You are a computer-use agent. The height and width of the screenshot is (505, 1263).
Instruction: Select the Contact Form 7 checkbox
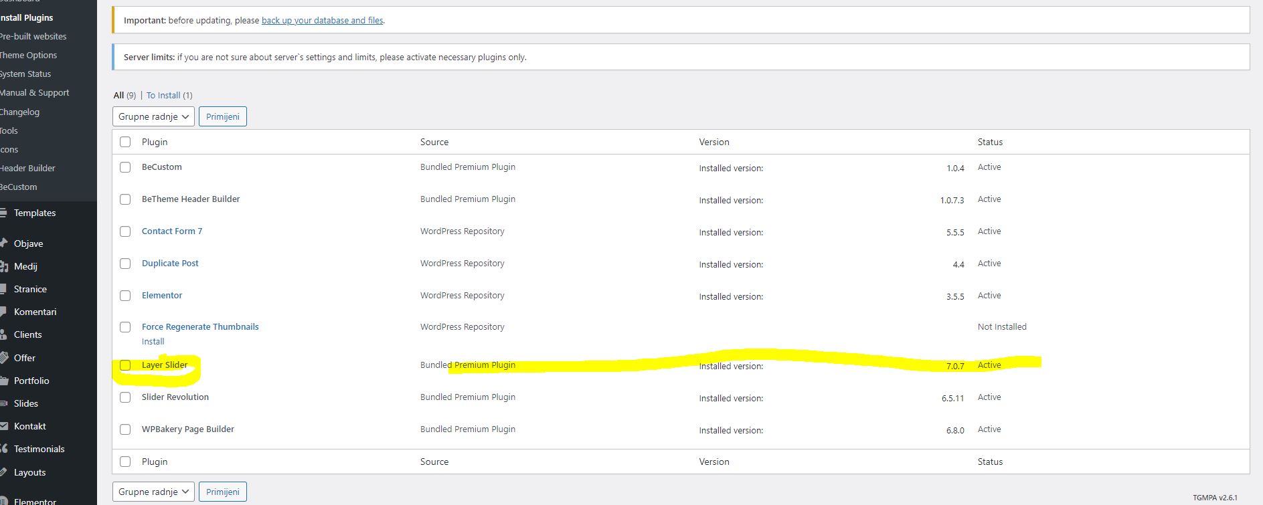125,231
